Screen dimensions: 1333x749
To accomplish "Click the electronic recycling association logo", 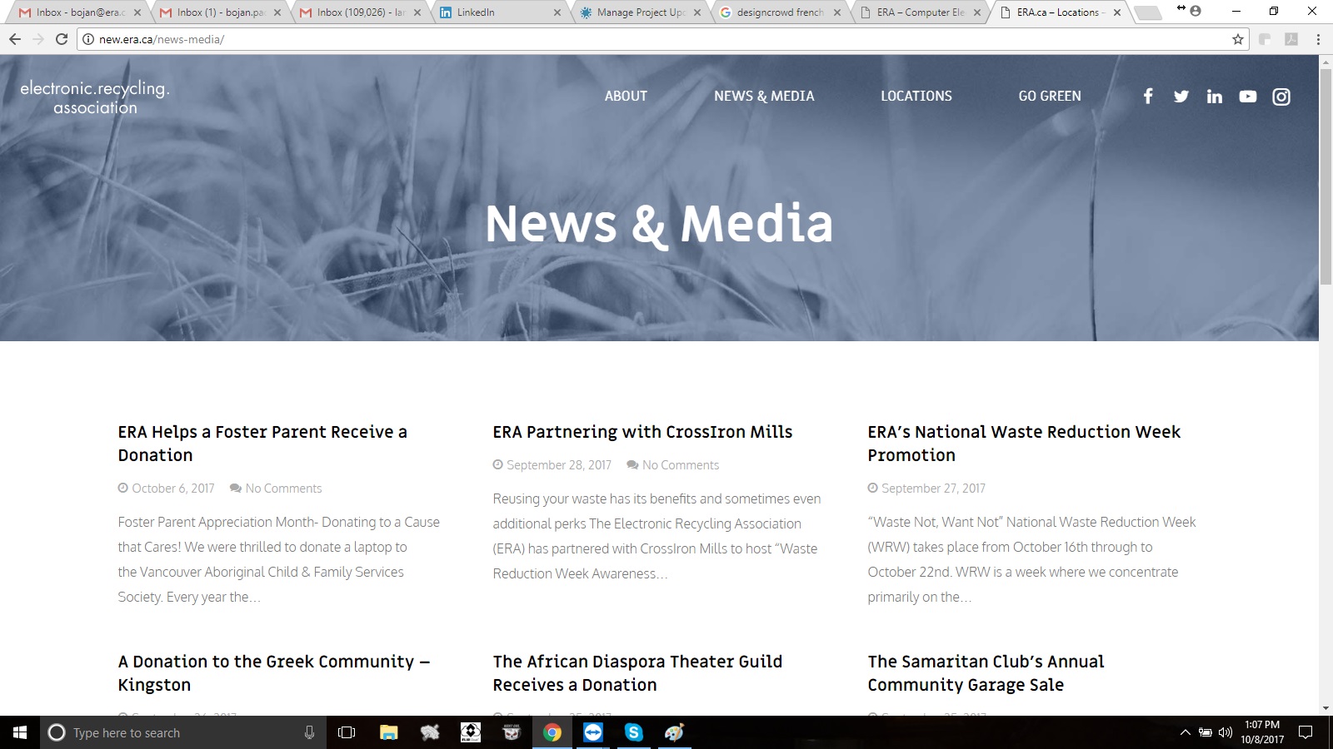I will coord(95,97).
